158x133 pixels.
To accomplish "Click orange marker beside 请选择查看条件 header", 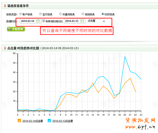I will click(x=5, y=6).
